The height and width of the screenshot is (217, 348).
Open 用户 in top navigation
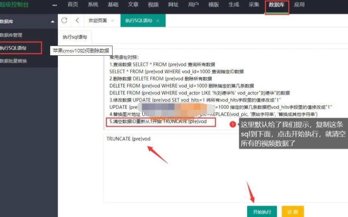(x=193, y=4)
